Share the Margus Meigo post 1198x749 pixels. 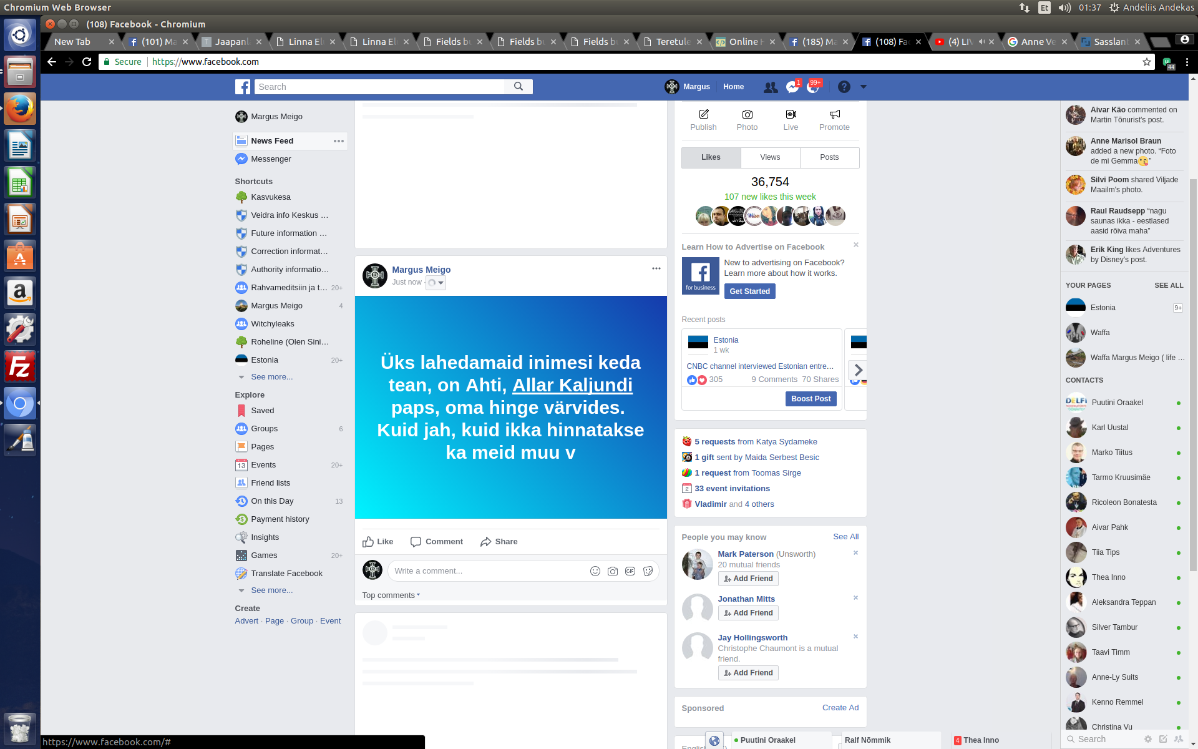pos(499,542)
